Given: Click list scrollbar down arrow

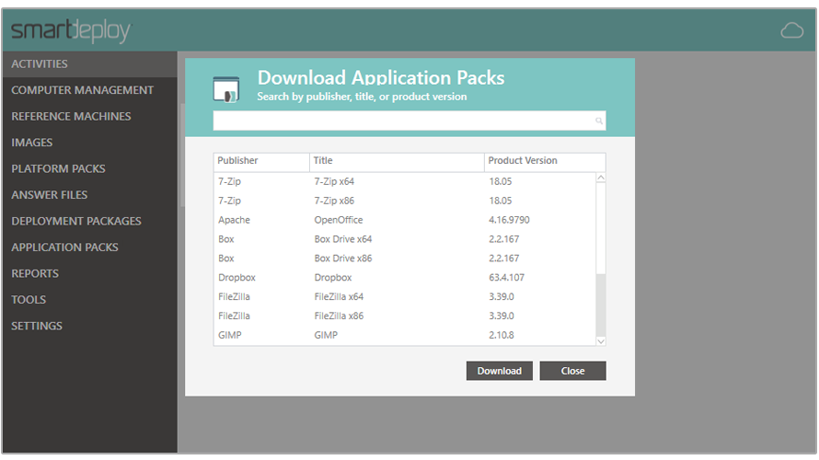Looking at the screenshot, I should pos(601,341).
